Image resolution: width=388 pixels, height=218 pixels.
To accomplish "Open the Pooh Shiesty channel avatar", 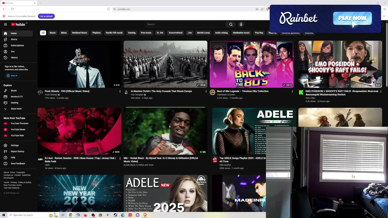I will point(40,92).
